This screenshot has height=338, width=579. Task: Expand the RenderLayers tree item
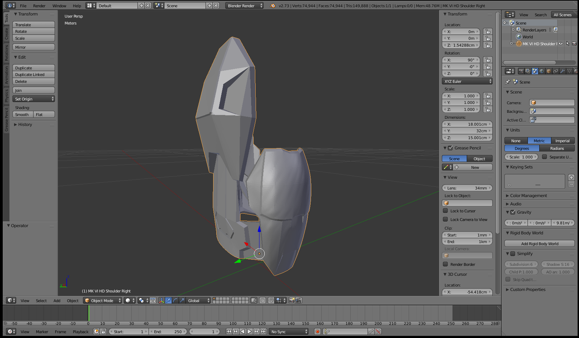[513, 30]
